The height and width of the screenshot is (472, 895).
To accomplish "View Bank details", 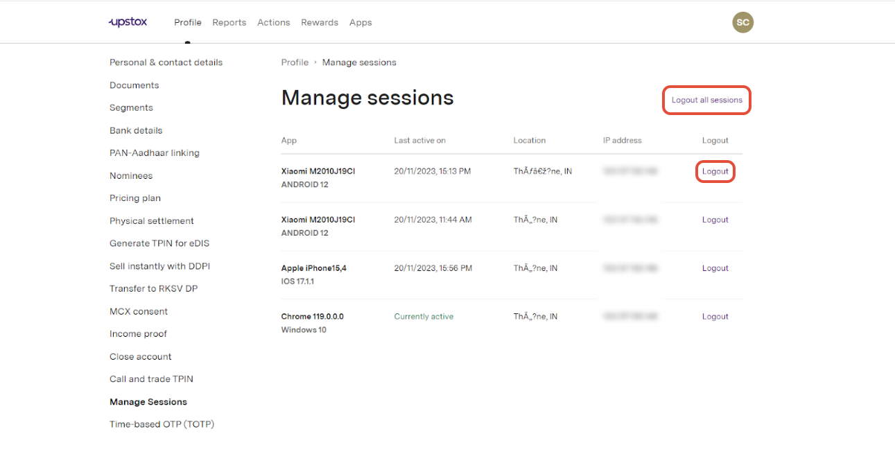I will [136, 130].
